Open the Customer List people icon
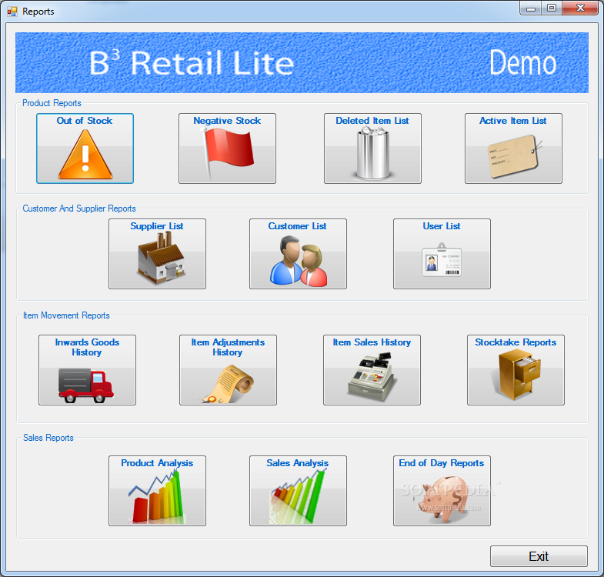The height and width of the screenshot is (577, 604). click(x=298, y=254)
